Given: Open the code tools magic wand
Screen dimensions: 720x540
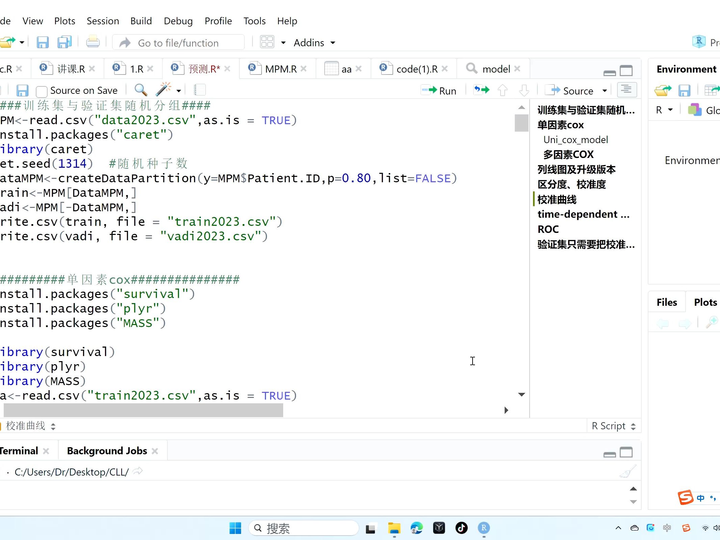Looking at the screenshot, I should coord(163,90).
